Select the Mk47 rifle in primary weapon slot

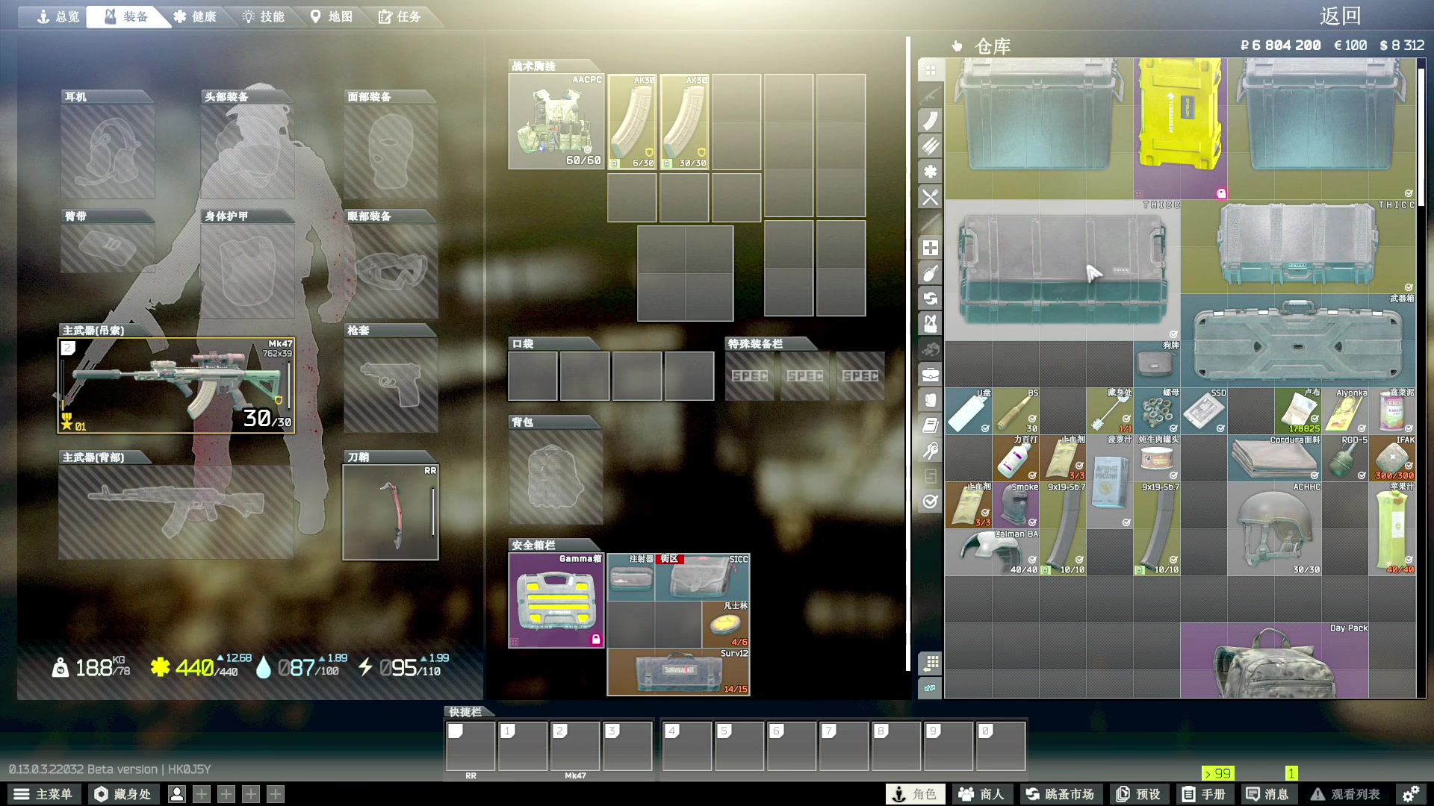pos(176,386)
